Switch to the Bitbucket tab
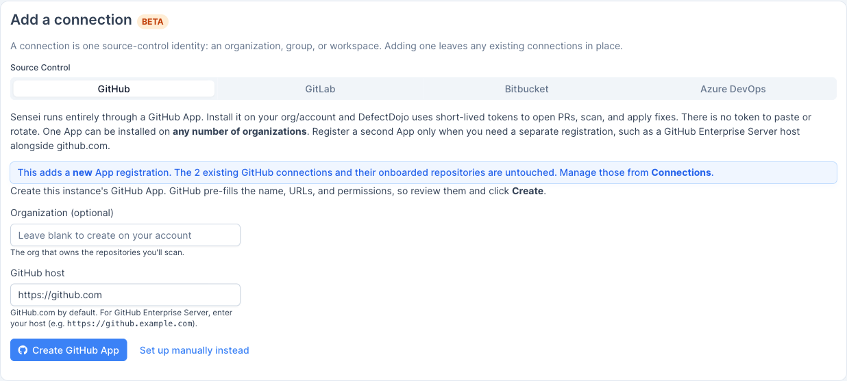The width and height of the screenshot is (847, 381). tap(526, 89)
